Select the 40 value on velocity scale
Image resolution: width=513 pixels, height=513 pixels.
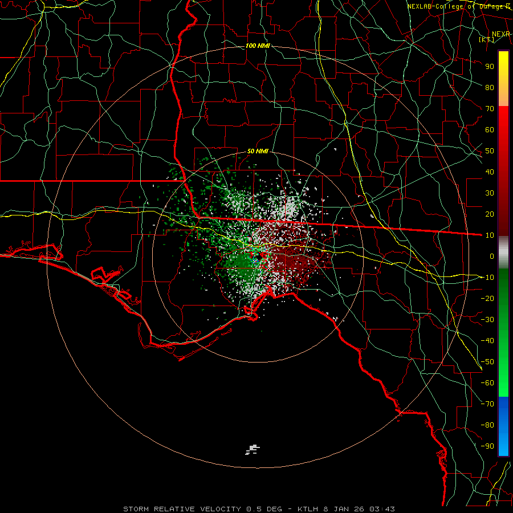(490, 172)
